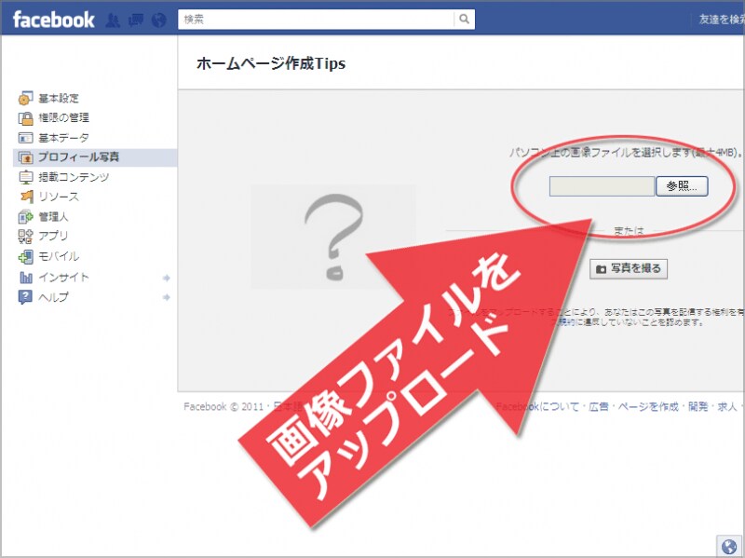Focus the 検索 search field

click(316, 19)
